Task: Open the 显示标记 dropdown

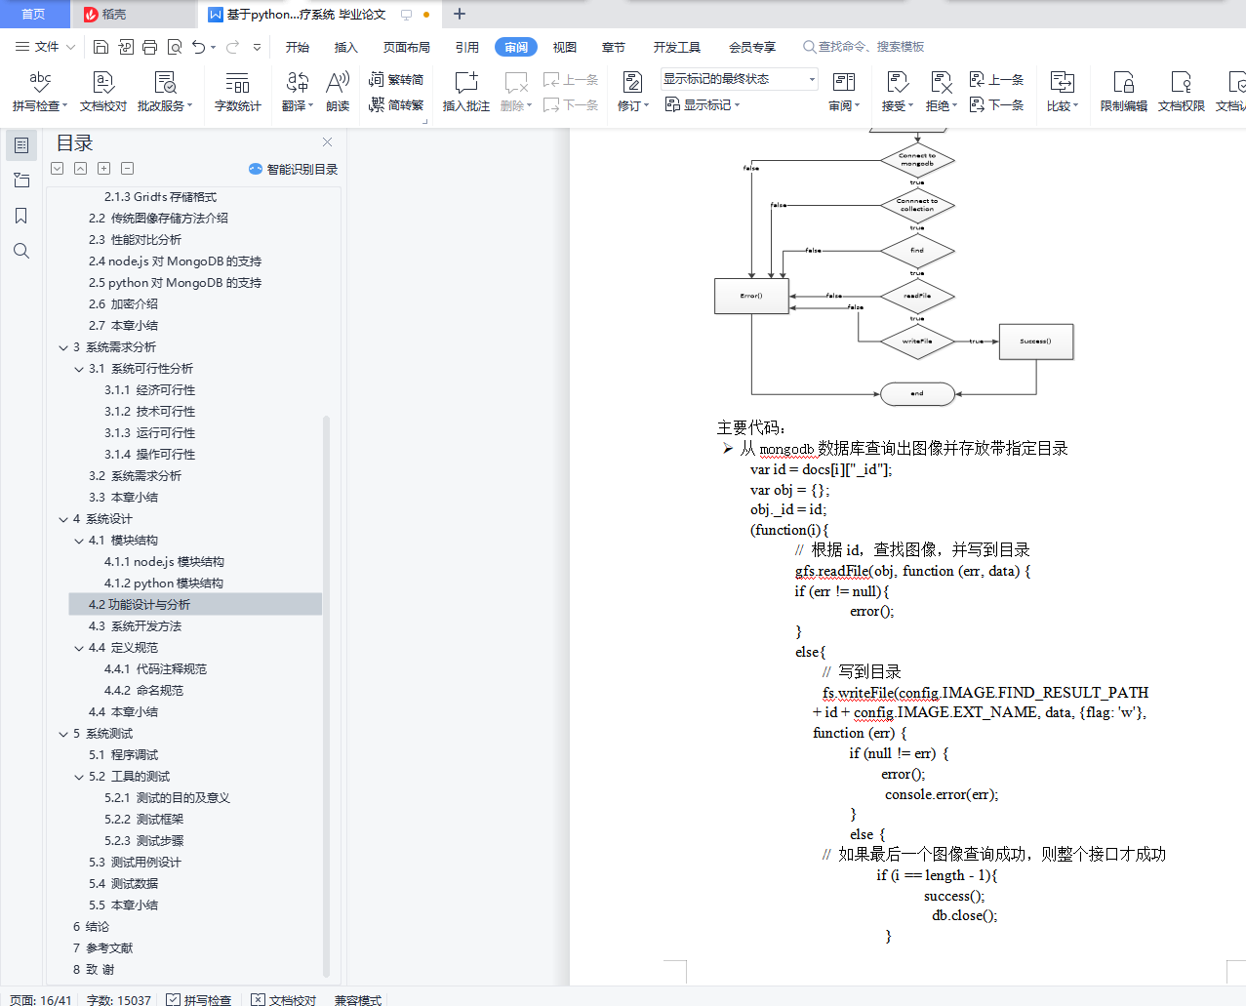Action: [x=703, y=104]
